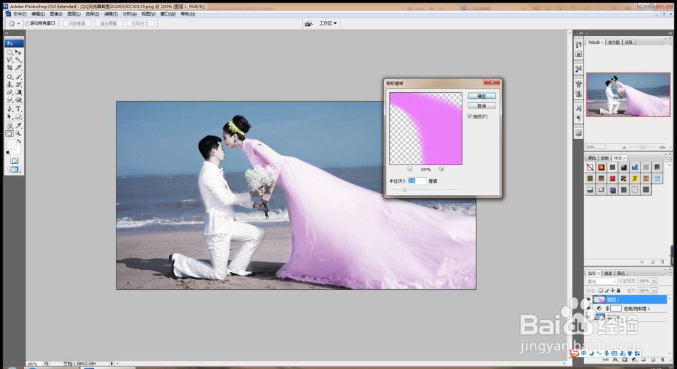Image resolution: width=677 pixels, height=369 pixels.
Task: Toggle lock image pixels brush icon
Action: 607,290
